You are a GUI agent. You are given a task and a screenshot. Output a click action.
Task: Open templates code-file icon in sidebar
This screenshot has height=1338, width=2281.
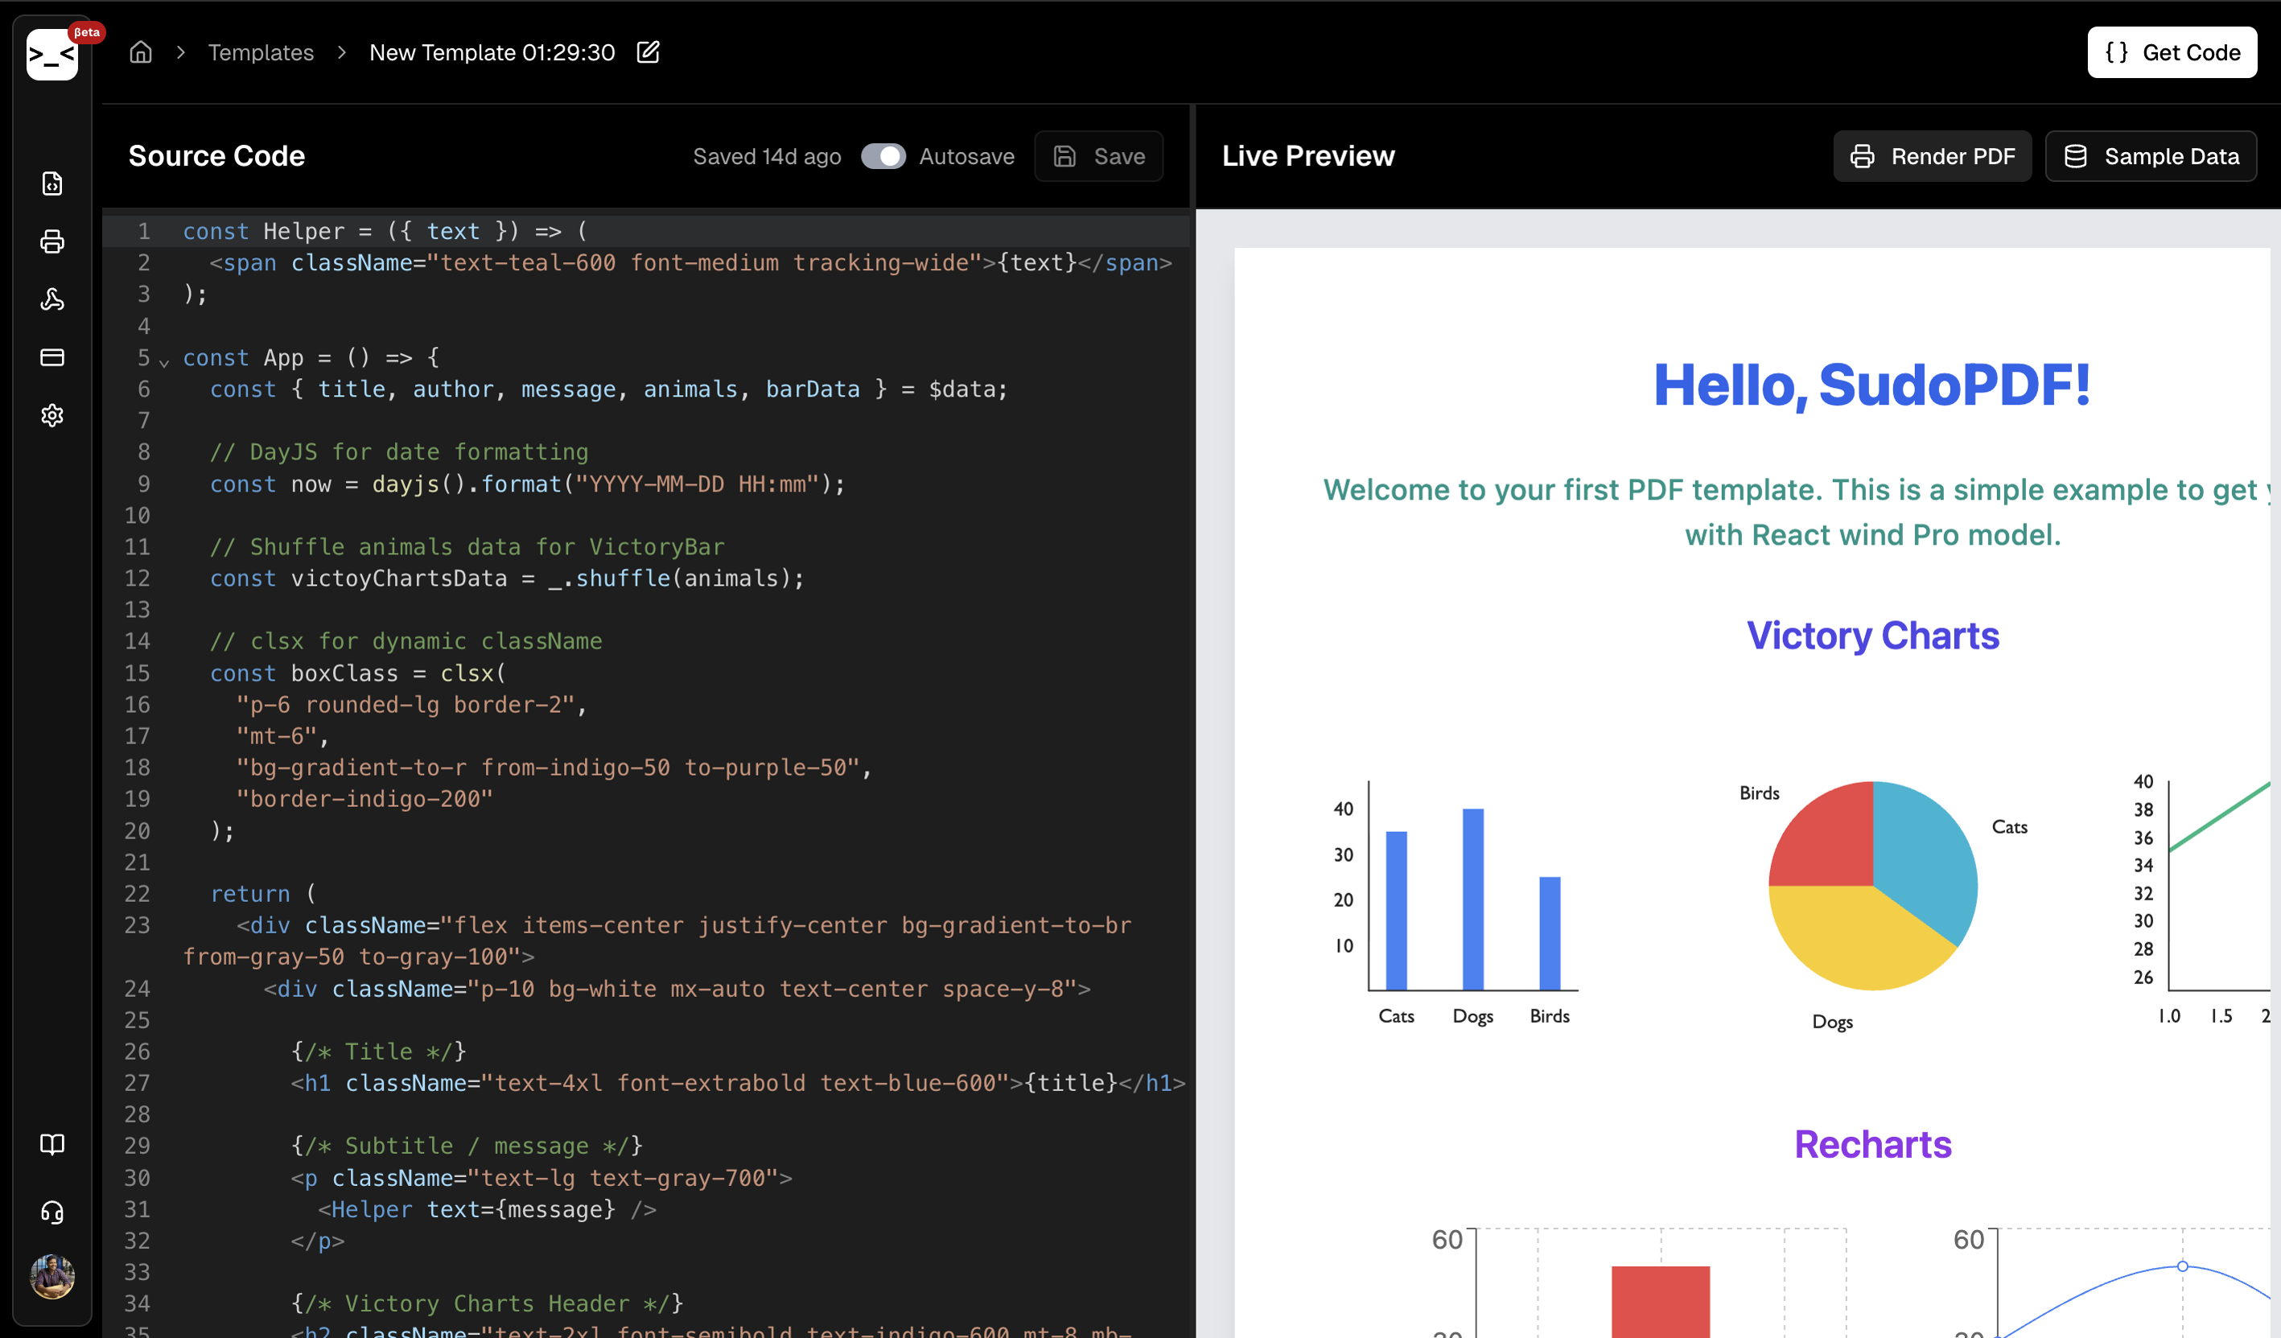pos(52,183)
